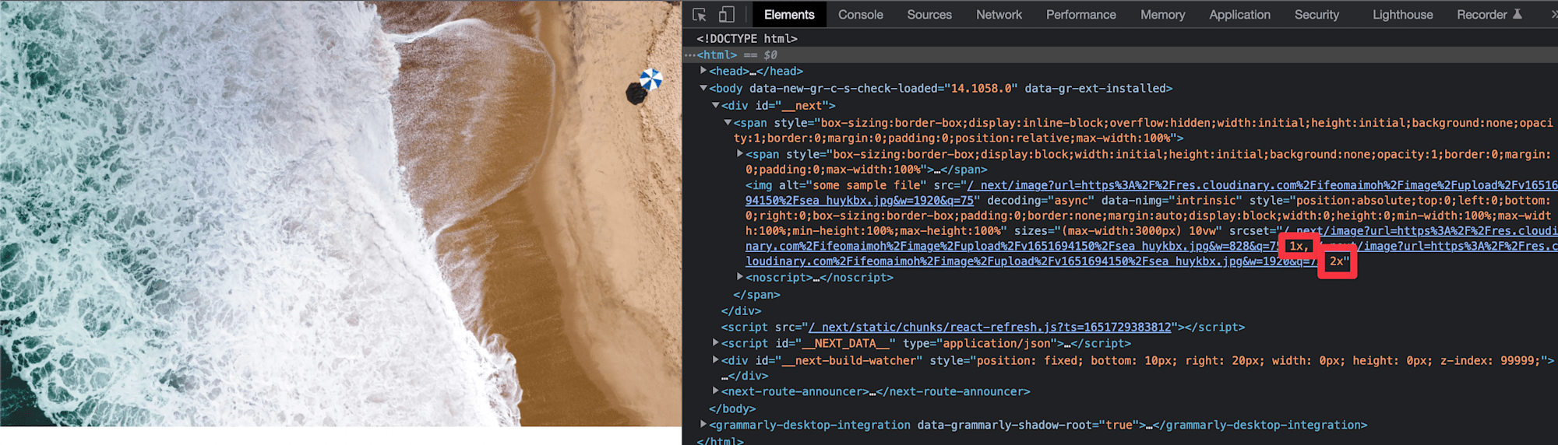Expand the noscript node

(x=740, y=277)
